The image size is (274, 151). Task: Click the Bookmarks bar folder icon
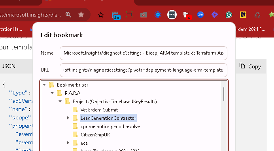[x=51, y=85]
